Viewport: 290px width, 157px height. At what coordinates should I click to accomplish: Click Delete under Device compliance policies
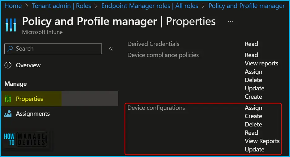pos(253,80)
